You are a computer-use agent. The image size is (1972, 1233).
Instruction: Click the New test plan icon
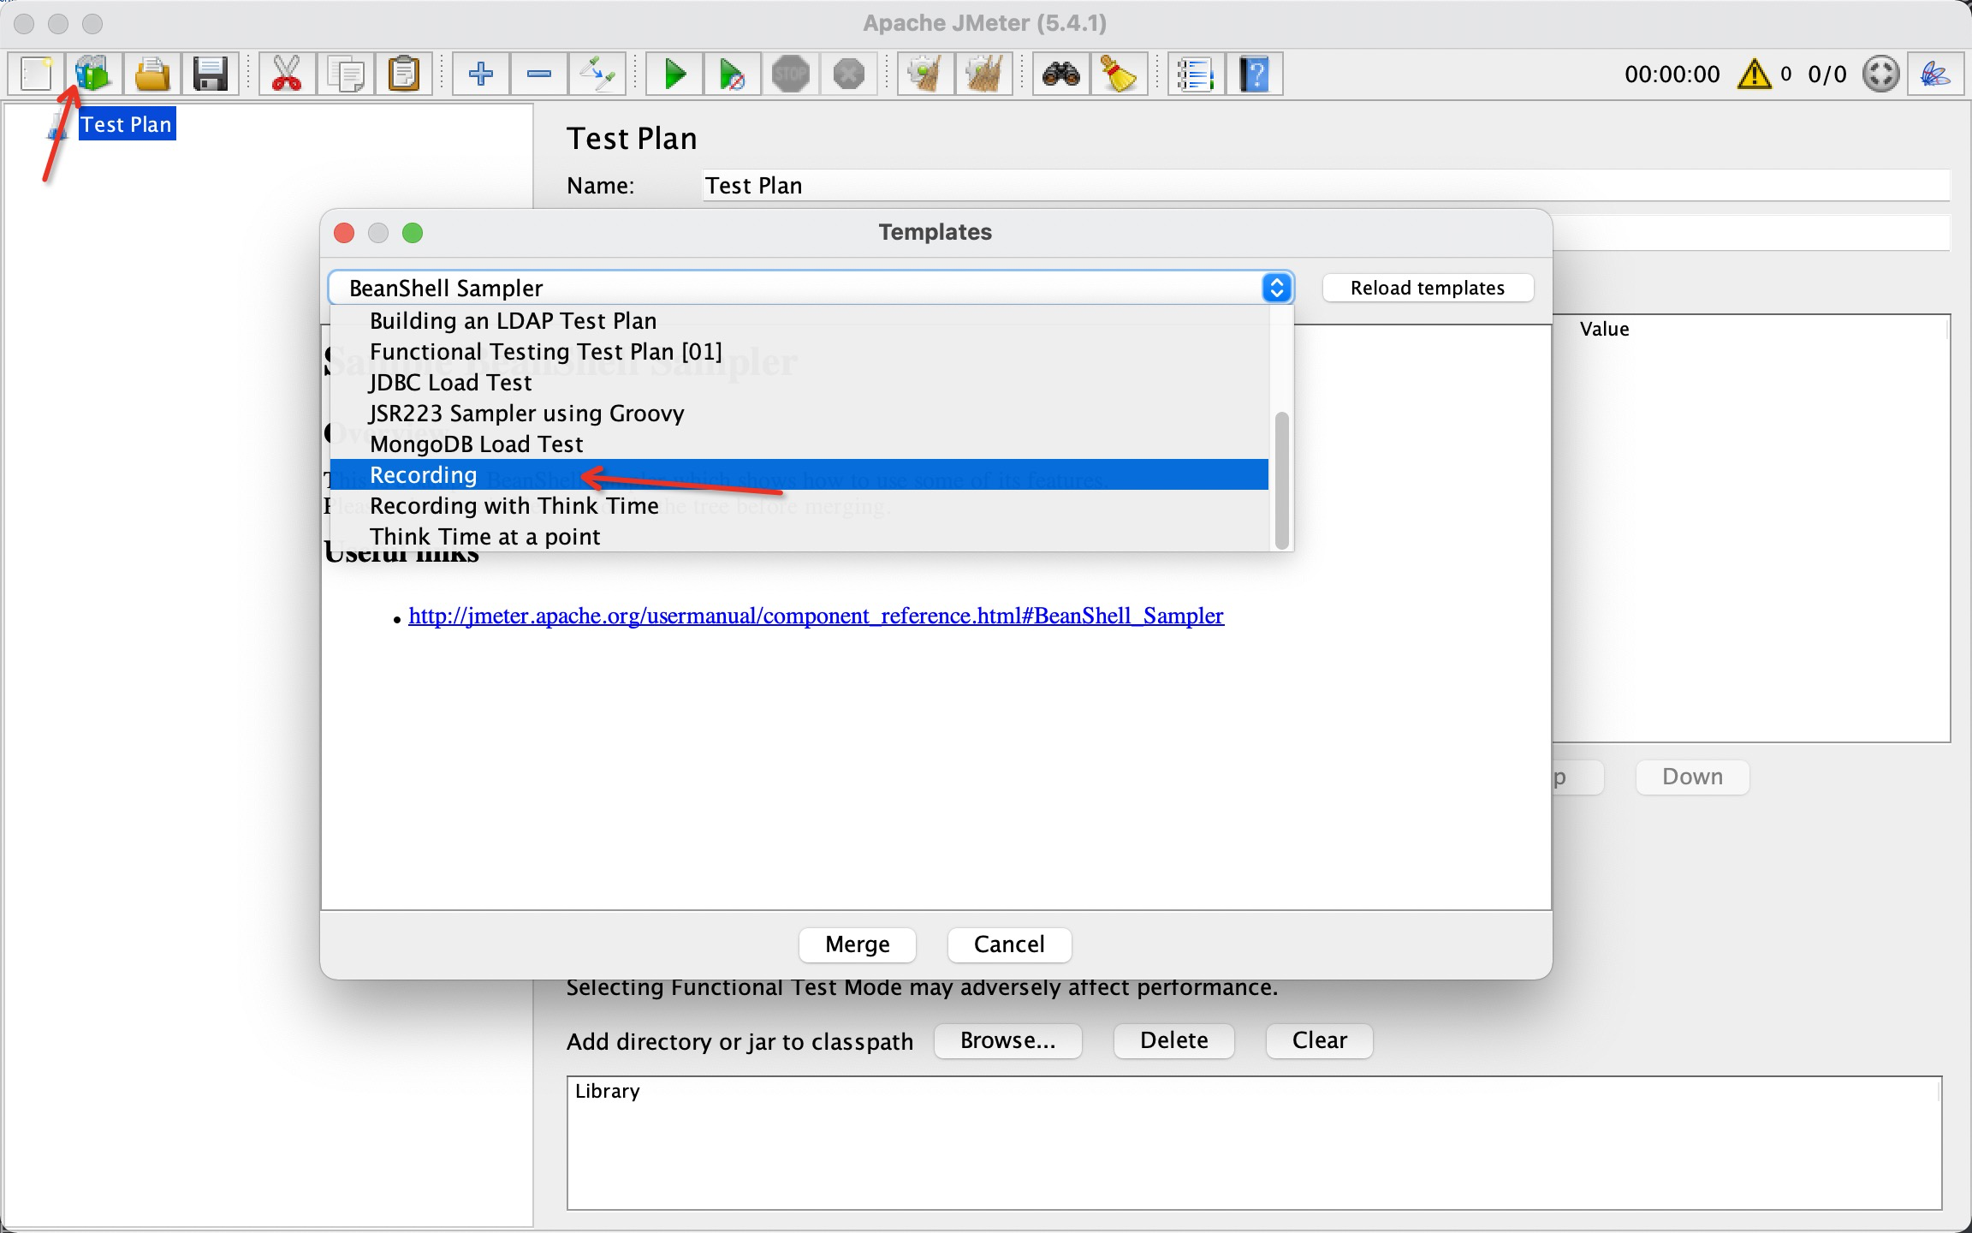(x=36, y=74)
